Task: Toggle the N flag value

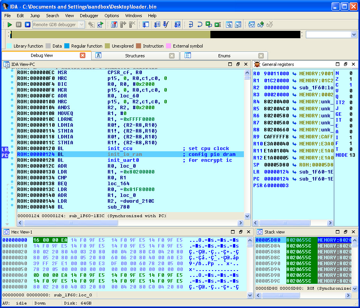Action: point(351,73)
